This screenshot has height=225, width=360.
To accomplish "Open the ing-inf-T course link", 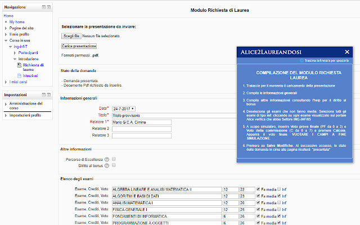I will coord(20,46).
